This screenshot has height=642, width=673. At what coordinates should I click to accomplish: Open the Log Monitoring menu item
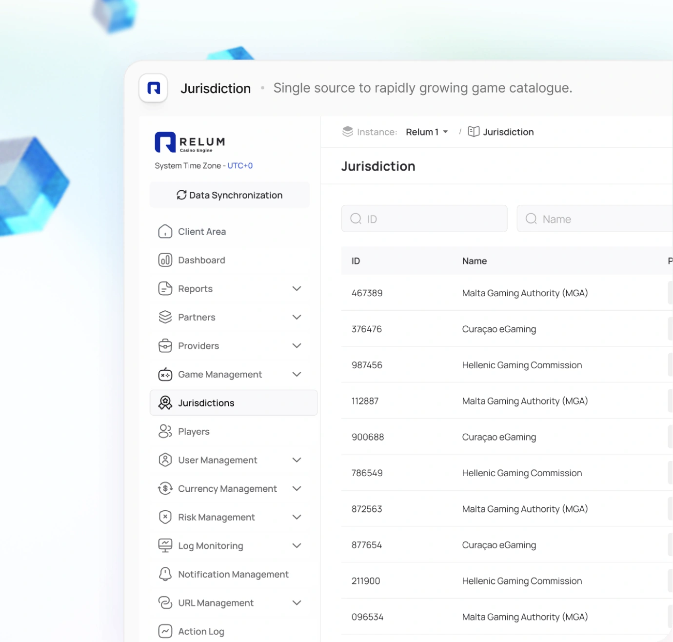click(230, 545)
